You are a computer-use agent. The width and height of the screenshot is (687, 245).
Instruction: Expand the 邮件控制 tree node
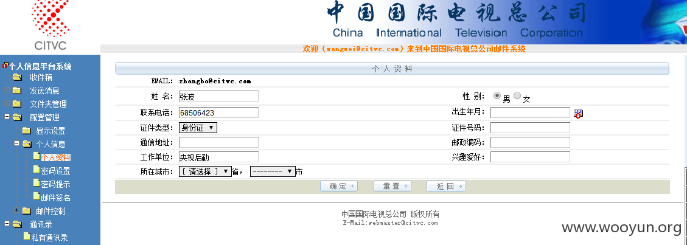click(16, 210)
